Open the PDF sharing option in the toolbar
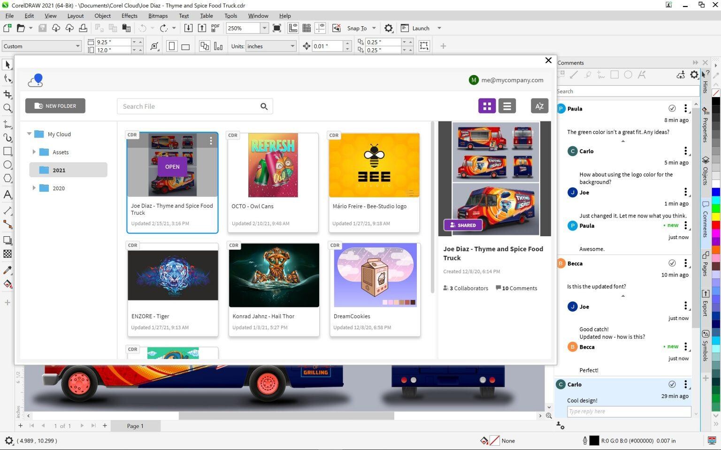 (215, 28)
